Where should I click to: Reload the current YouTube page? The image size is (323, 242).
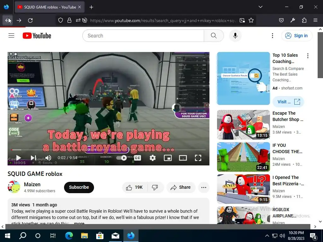pos(30,20)
